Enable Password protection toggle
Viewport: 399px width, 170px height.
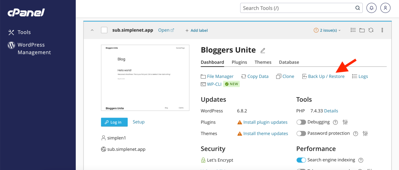pos(301,134)
